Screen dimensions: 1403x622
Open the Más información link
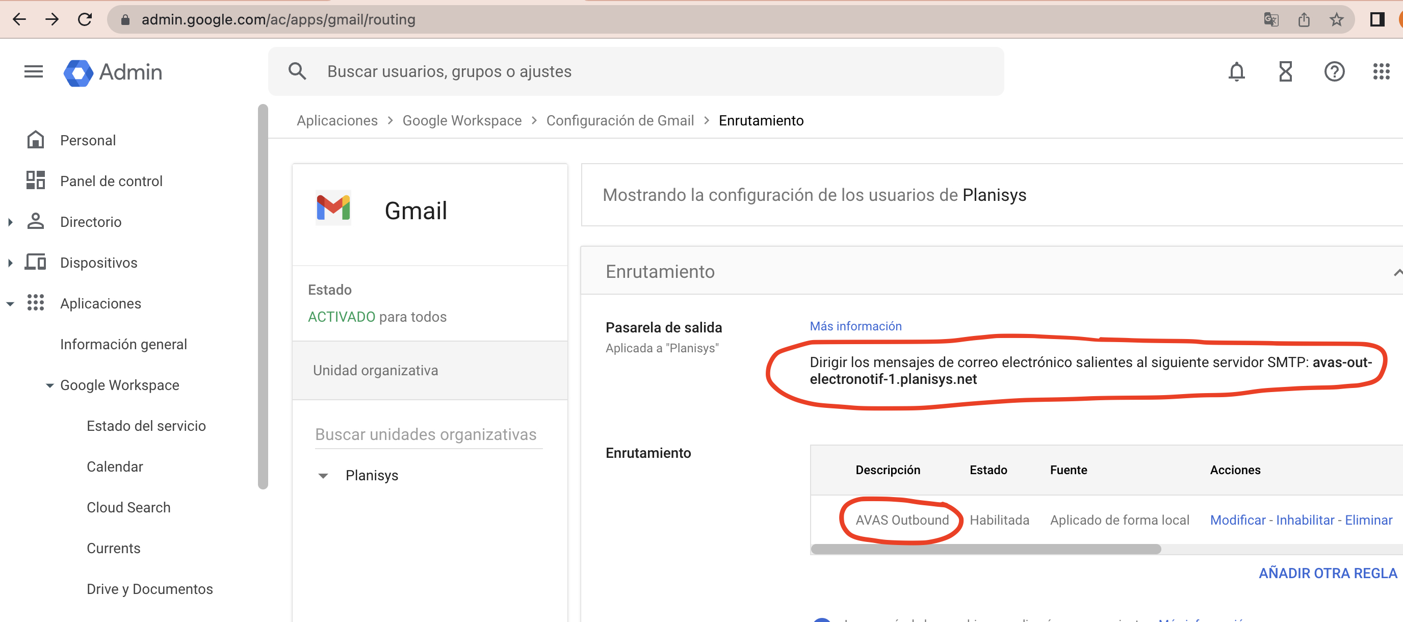pyautogui.click(x=855, y=326)
